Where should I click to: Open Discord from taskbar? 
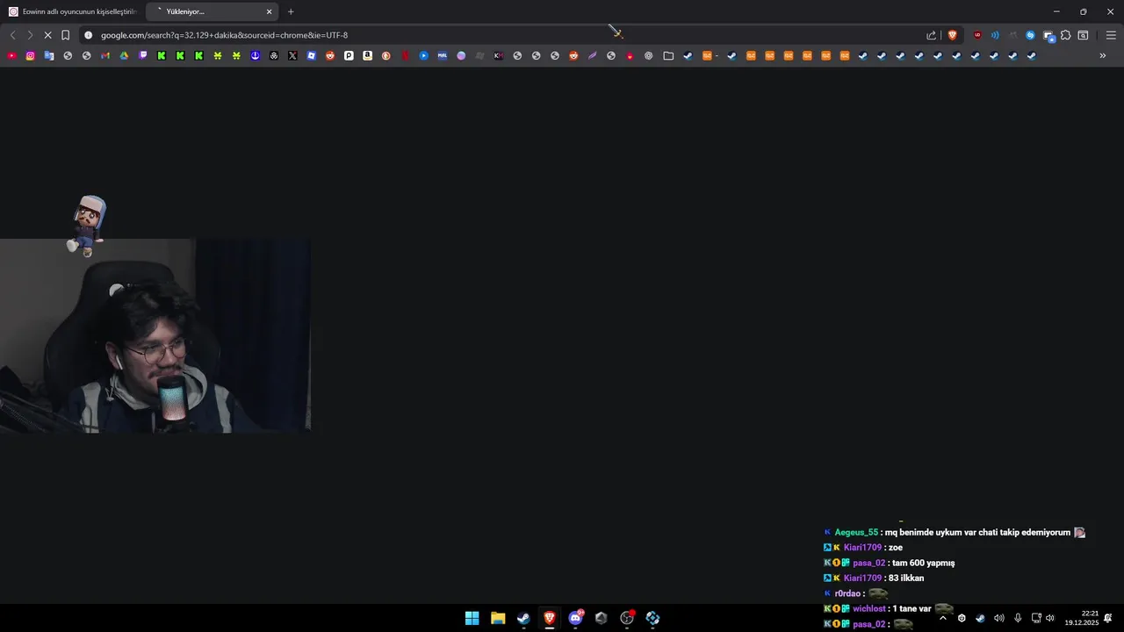(x=576, y=618)
